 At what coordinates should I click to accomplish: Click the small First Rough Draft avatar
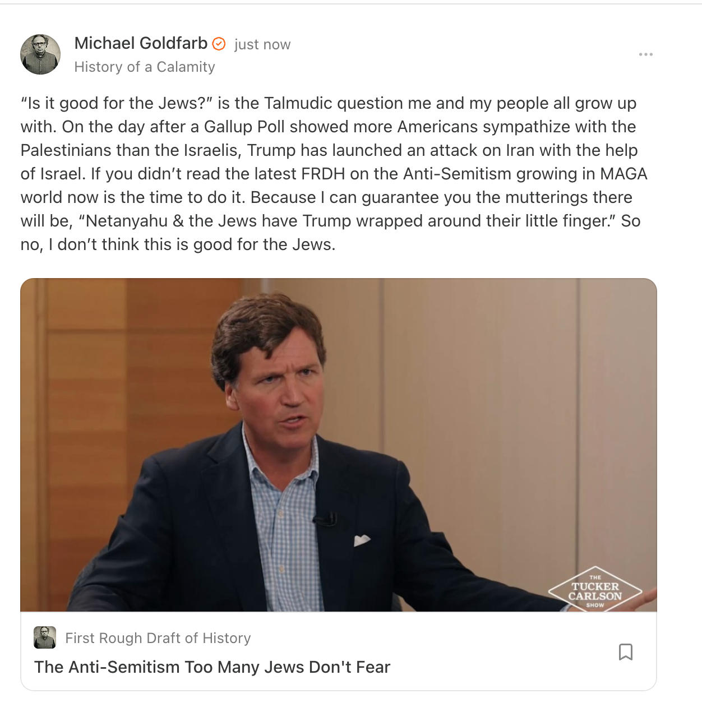point(45,638)
